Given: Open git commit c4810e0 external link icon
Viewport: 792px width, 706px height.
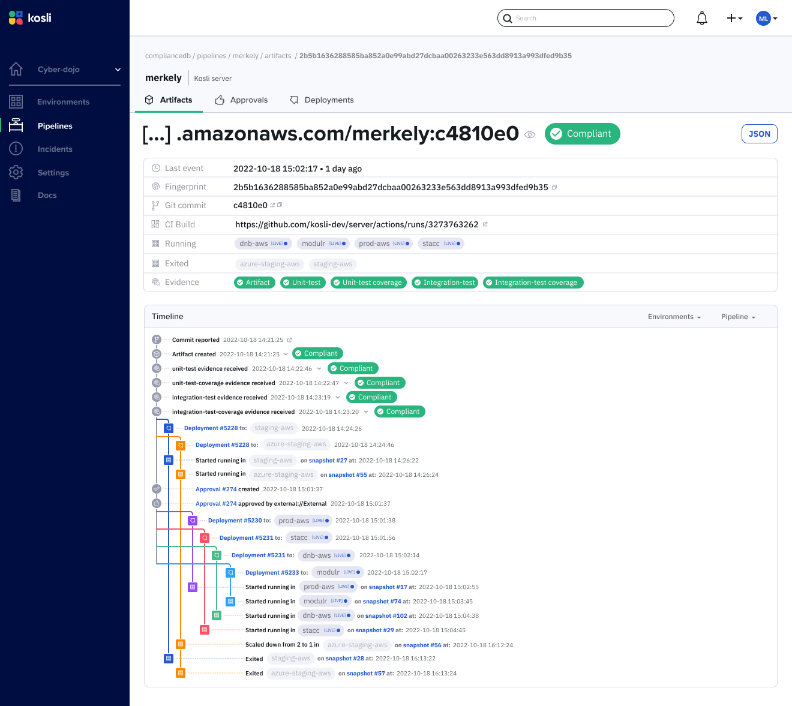Looking at the screenshot, I should point(272,205).
